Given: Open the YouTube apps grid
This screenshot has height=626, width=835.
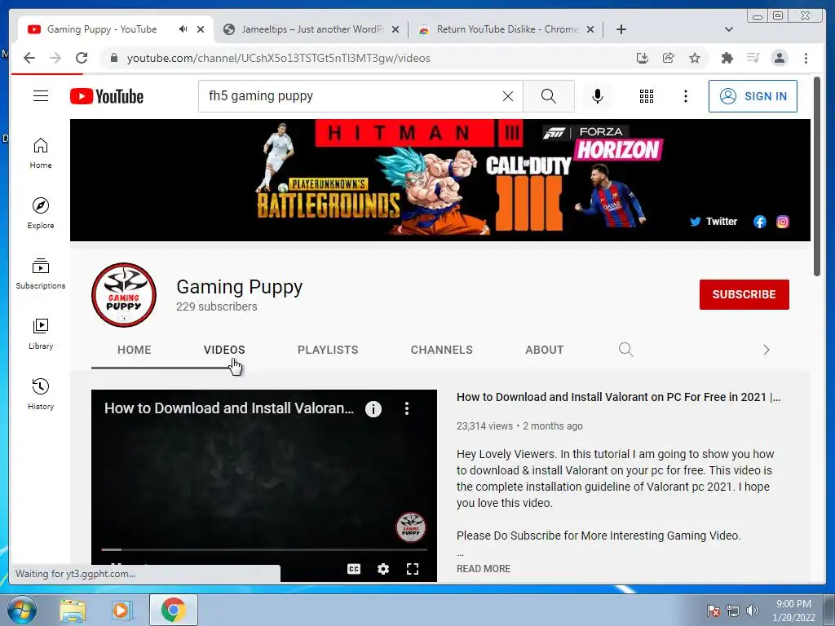Looking at the screenshot, I should click(647, 96).
